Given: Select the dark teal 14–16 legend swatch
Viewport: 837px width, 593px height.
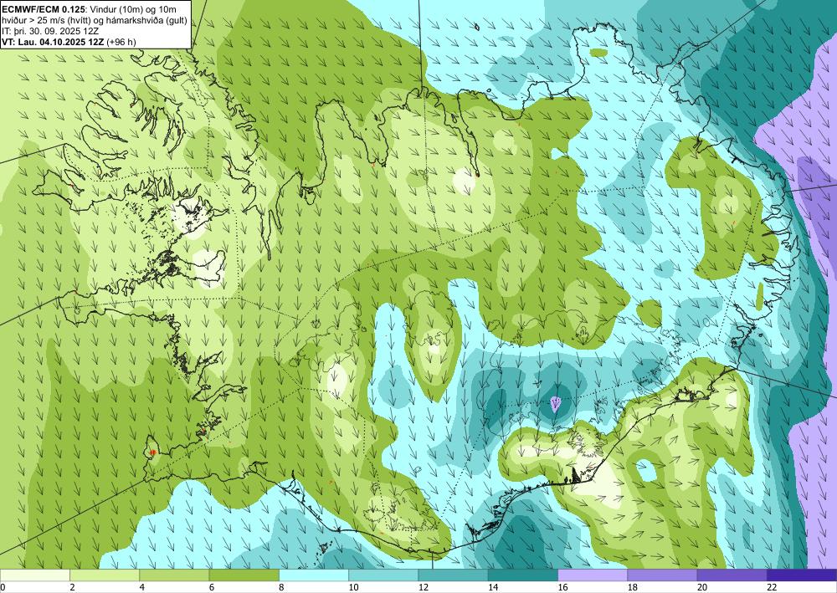Looking at the screenshot, I should 523,575.
